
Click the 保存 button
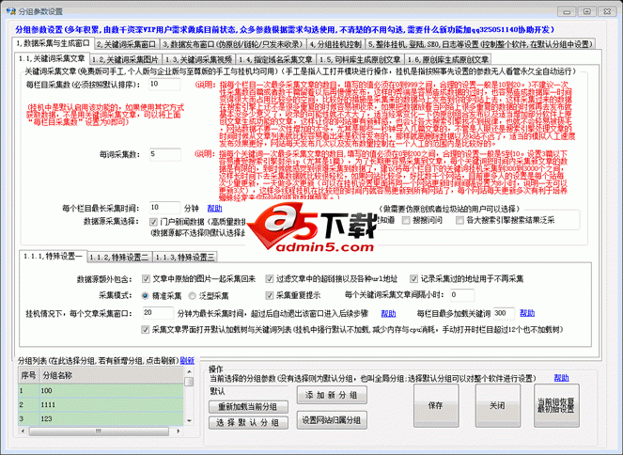(436, 405)
